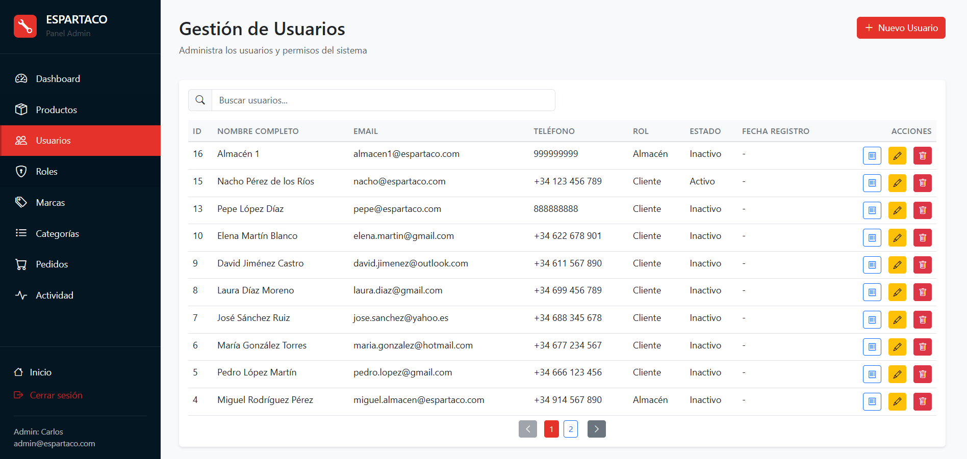Viewport: 967px width, 459px height.
Task: View details of Pepe López Díaz
Action: click(x=872, y=210)
